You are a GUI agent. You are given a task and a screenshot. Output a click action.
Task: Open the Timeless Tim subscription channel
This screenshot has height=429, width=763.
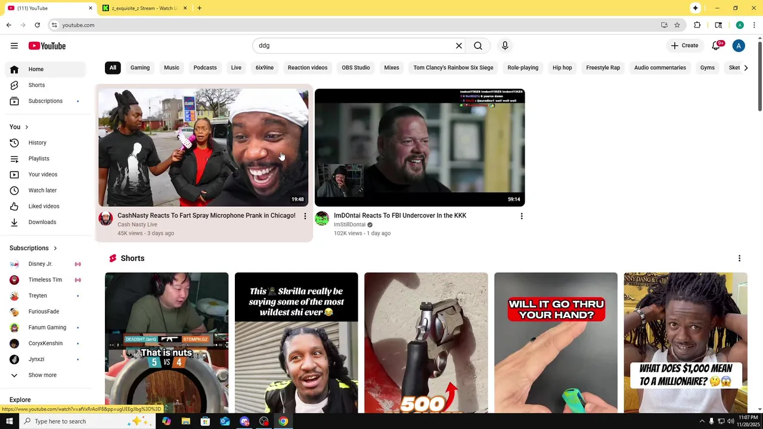pyautogui.click(x=46, y=280)
